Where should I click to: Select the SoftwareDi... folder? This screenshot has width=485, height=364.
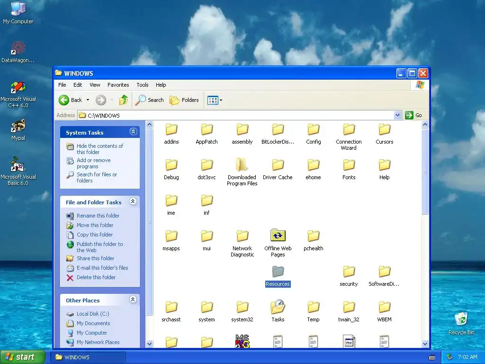pos(384,276)
